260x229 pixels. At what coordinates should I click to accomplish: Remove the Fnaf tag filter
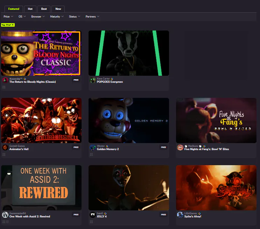pyautogui.click(x=13, y=25)
